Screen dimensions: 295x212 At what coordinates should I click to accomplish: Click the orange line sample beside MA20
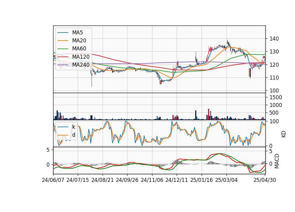click(x=63, y=41)
